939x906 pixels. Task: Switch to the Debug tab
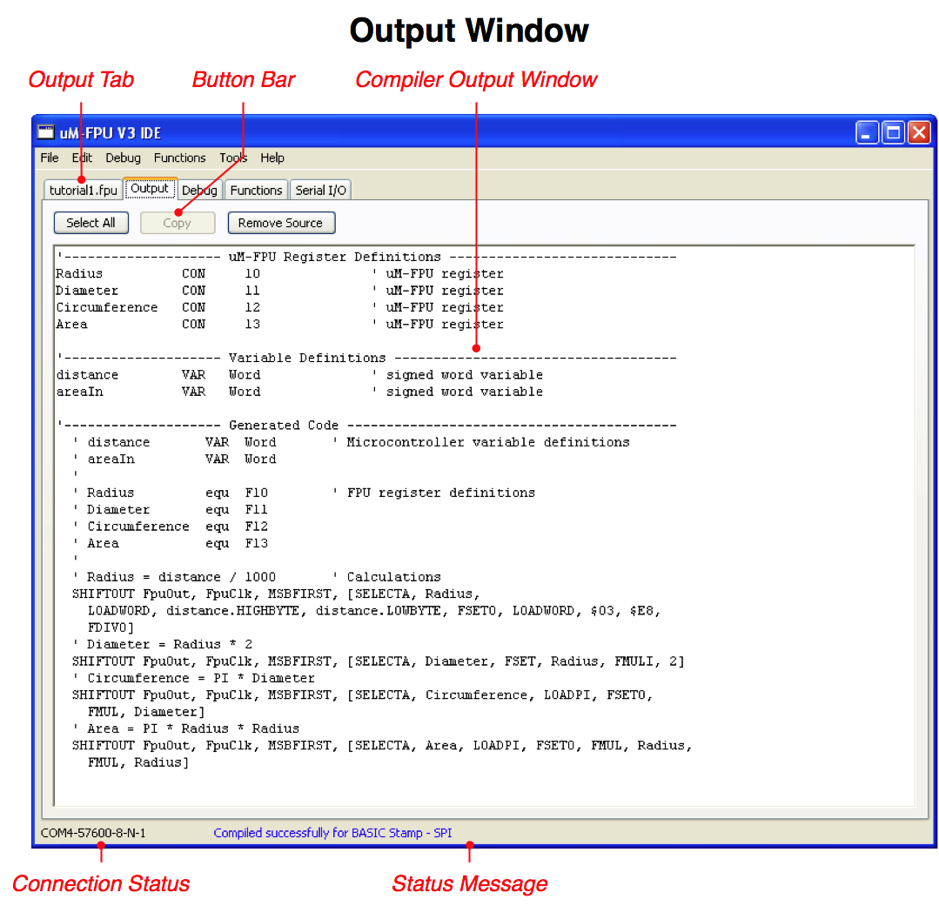pos(199,190)
